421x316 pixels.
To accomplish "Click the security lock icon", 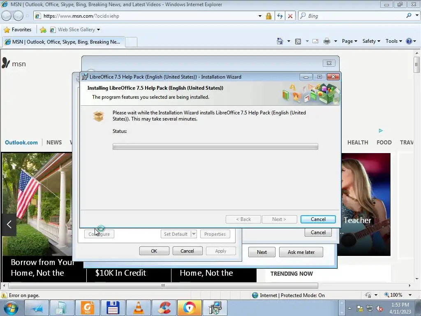I will coord(268,16).
